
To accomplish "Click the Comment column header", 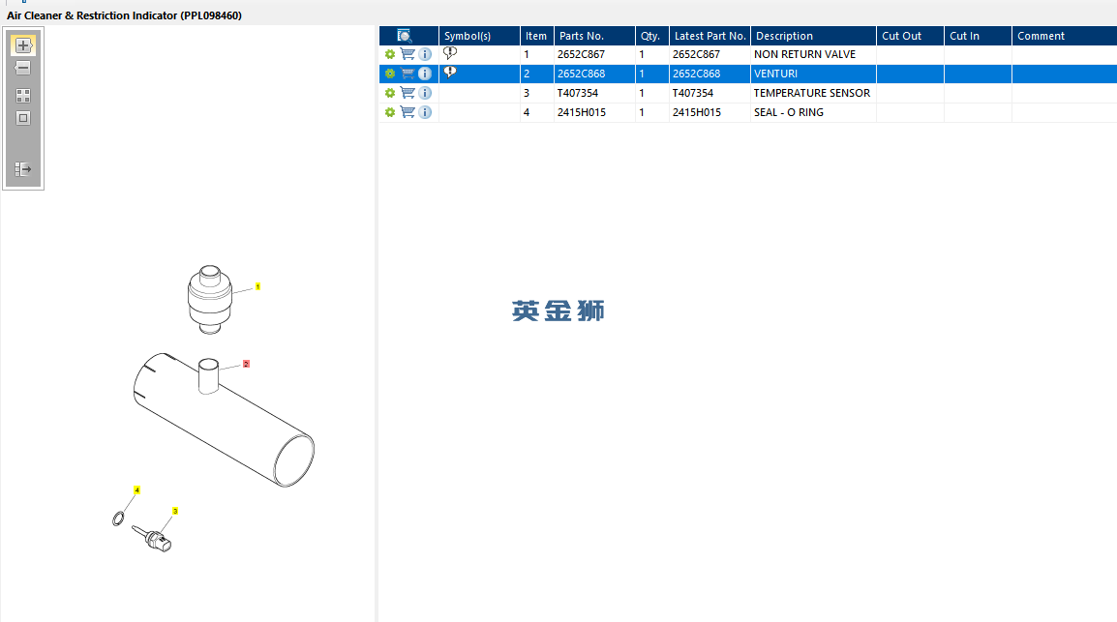I will click(1065, 36).
